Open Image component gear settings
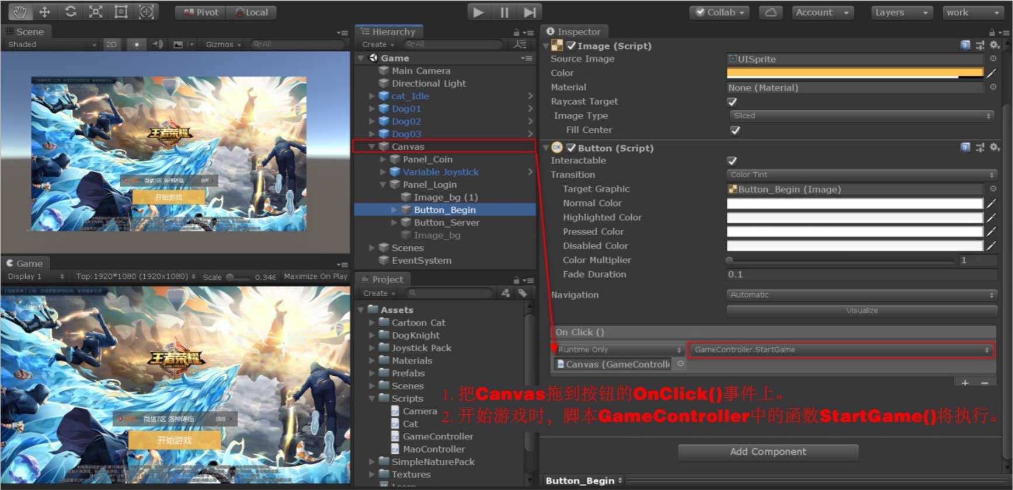Screen dimensions: 1013x490 [x=995, y=45]
